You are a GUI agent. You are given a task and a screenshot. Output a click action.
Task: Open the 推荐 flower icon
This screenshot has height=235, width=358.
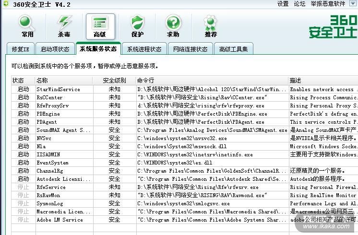coord(211,26)
